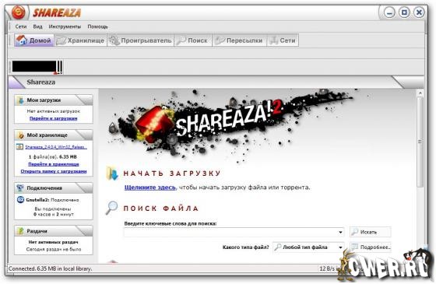
Task: Switch to the Сети toolbar tab
Action: [x=283, y=40]
